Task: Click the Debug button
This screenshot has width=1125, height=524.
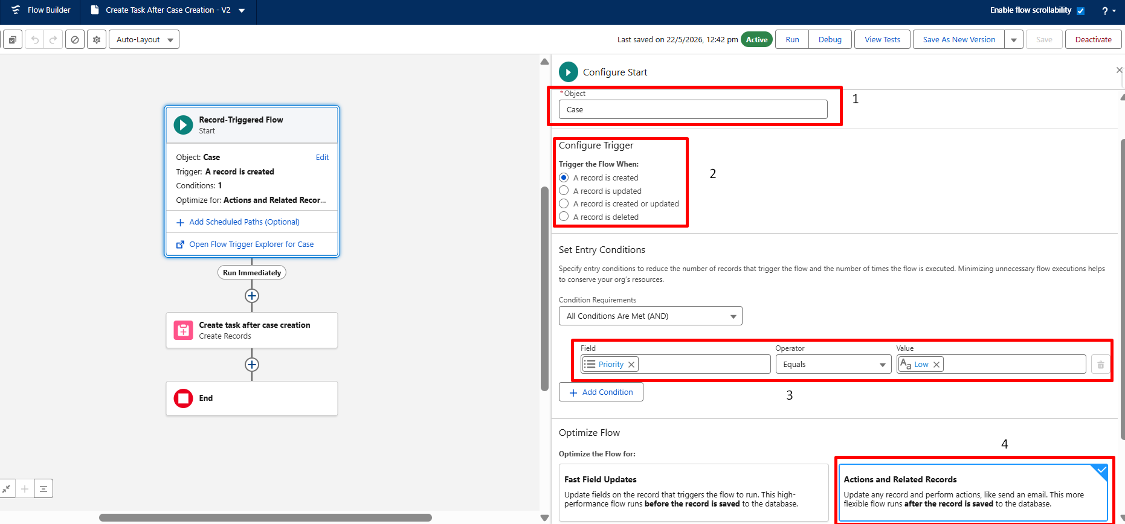Action: [830, 40]
